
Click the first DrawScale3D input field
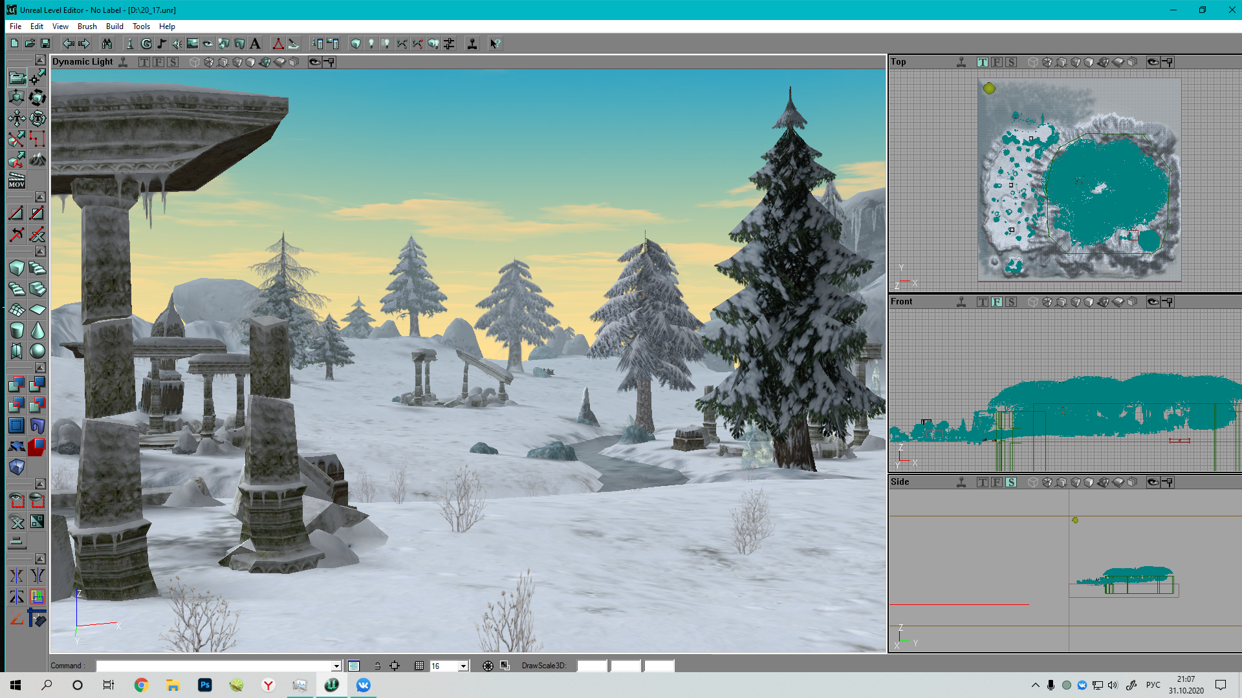591,666
